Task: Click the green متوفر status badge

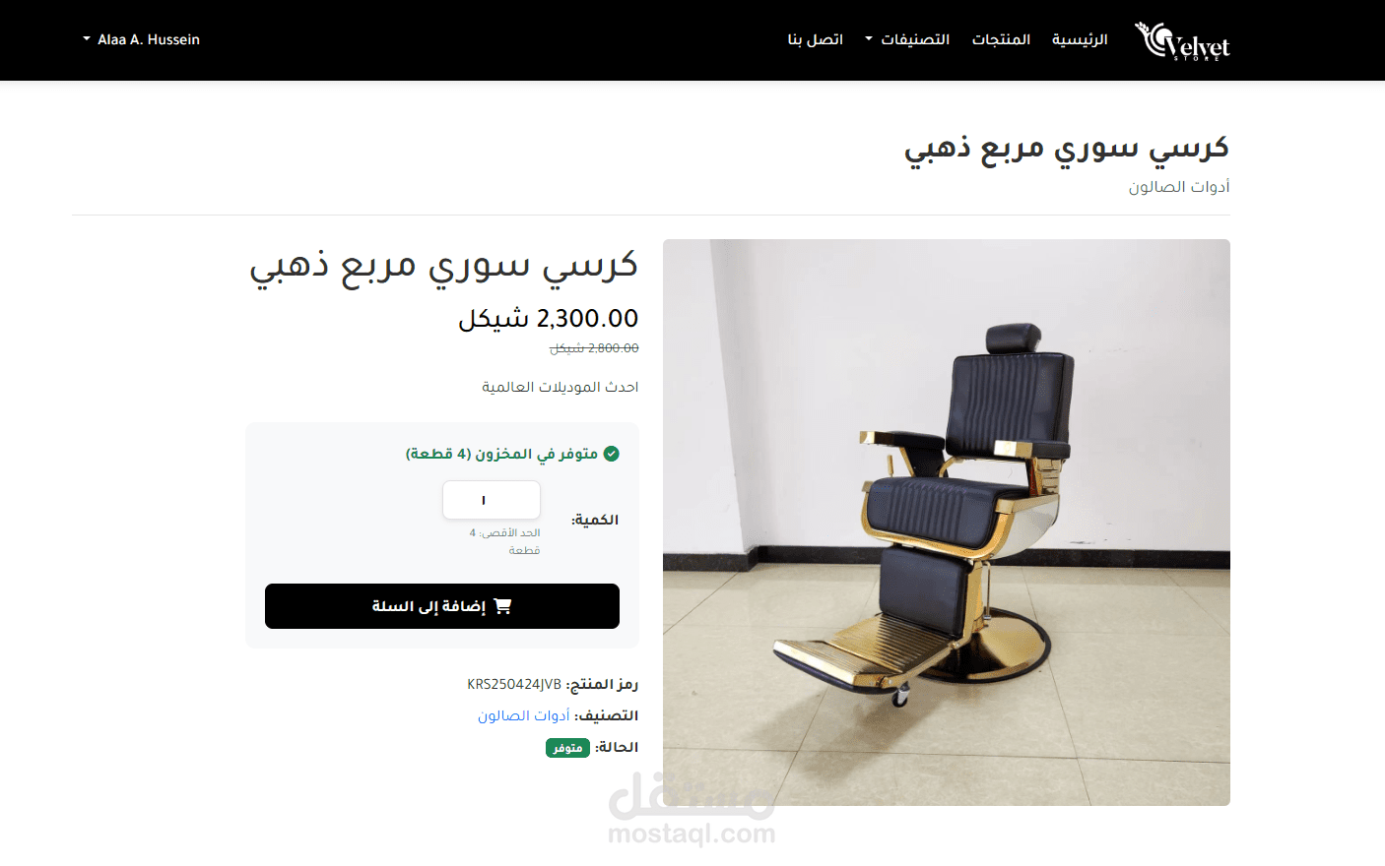Action: (x=567, y=748)
